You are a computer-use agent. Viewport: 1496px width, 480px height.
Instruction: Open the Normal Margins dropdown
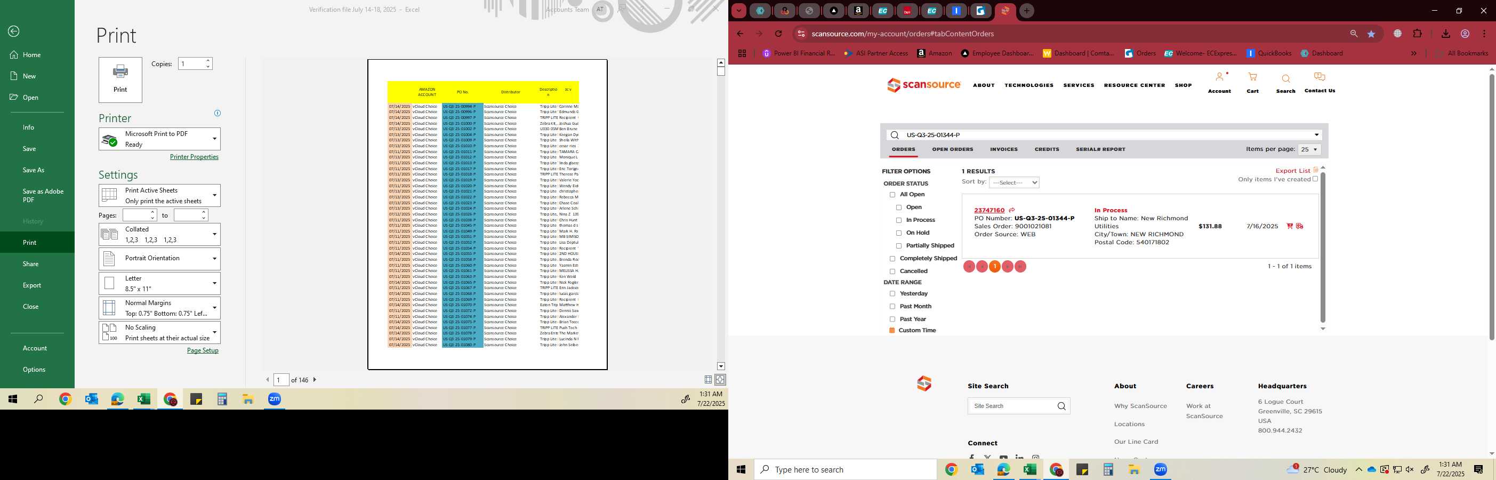(160, 308)
